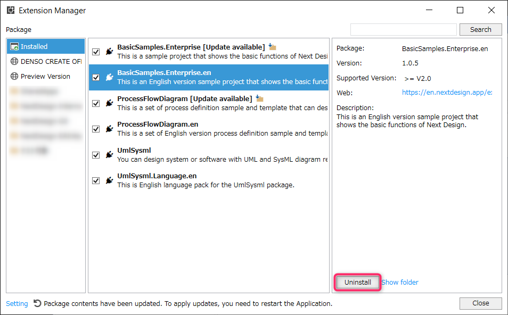Select the DENSO CREATE package source
Image resolution: width=508 pixels, height=315 pixels.
(x=46, y=61)
